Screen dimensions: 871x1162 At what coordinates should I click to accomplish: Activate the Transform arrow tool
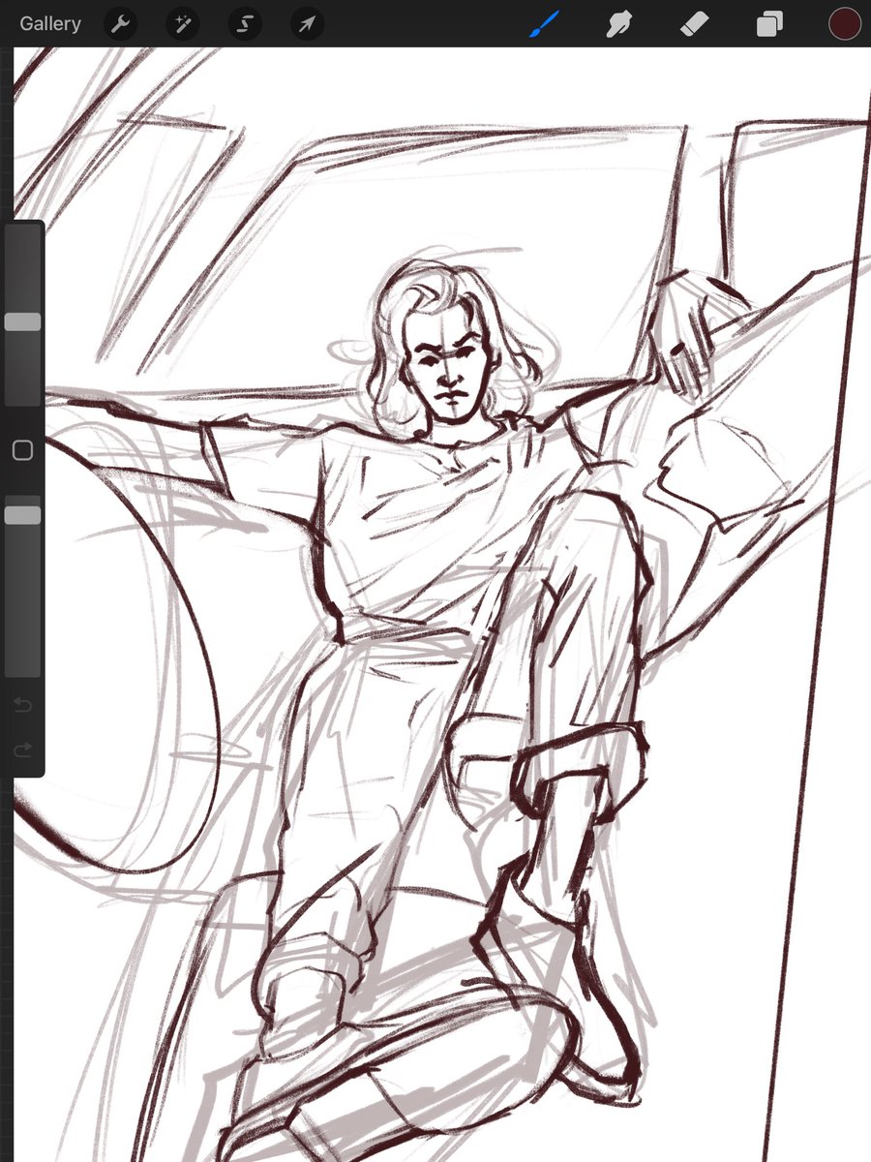click(x=307, y=24)
